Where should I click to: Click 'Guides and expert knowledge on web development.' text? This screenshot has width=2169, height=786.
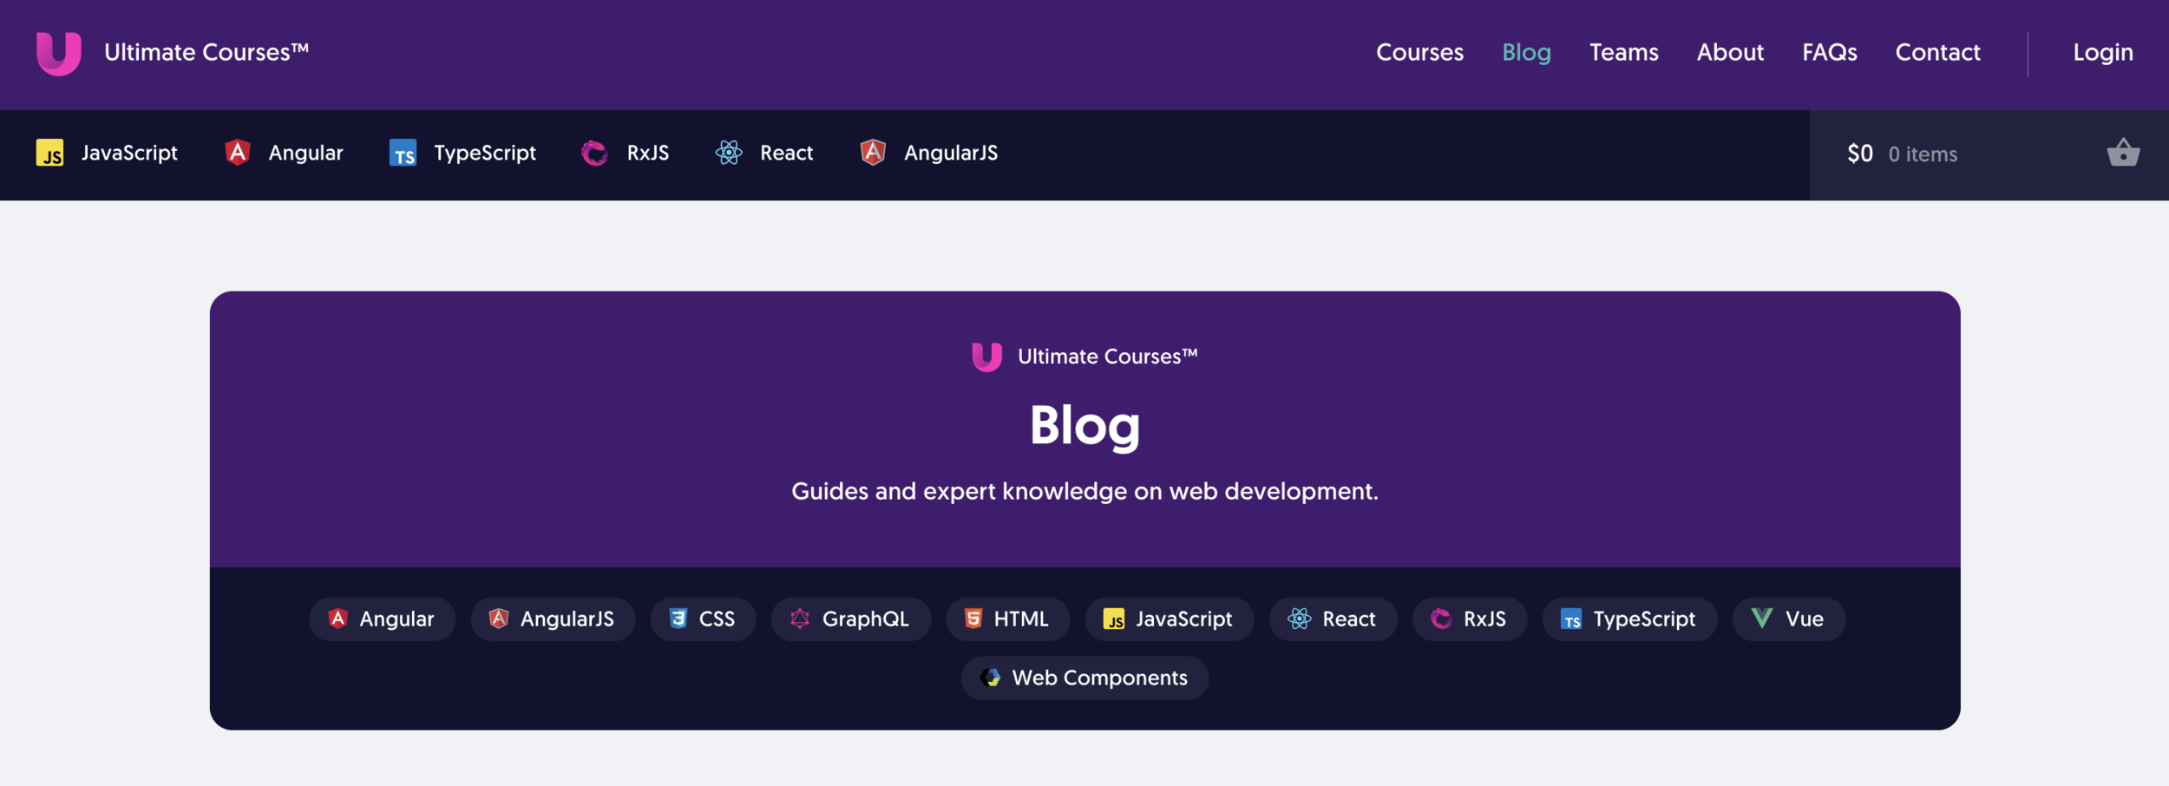click(1084, 491)
